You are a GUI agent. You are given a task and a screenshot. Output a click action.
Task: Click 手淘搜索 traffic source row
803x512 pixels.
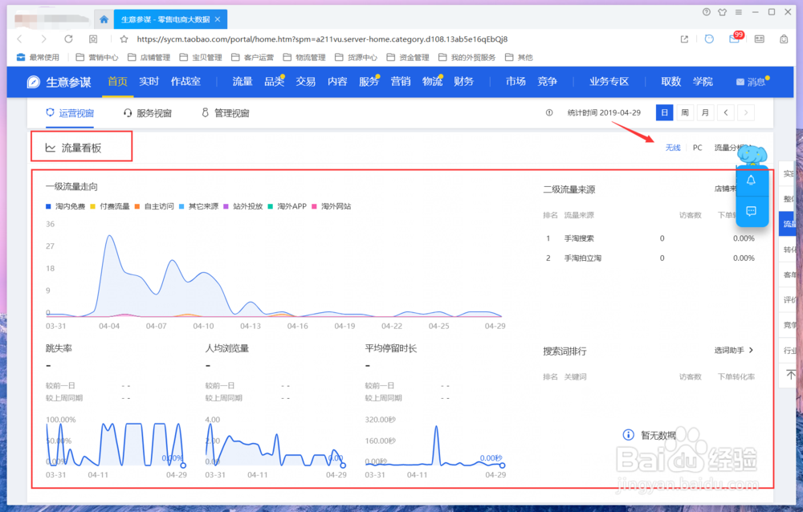click(x=649, y=238)
